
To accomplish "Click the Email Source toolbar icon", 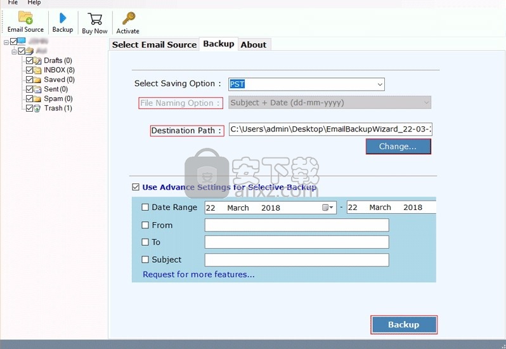I will point(25,18).
